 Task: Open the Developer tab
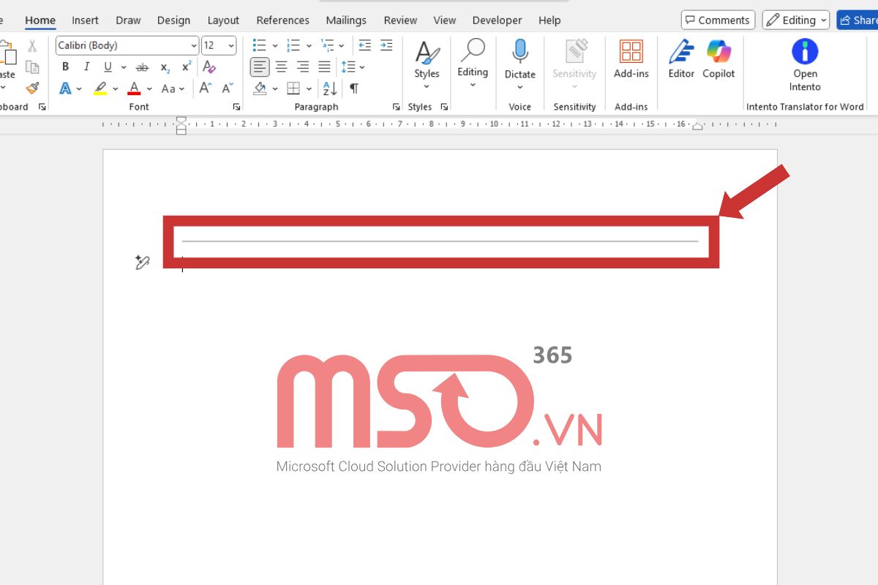pyautogui.click(x=498, y=20)
